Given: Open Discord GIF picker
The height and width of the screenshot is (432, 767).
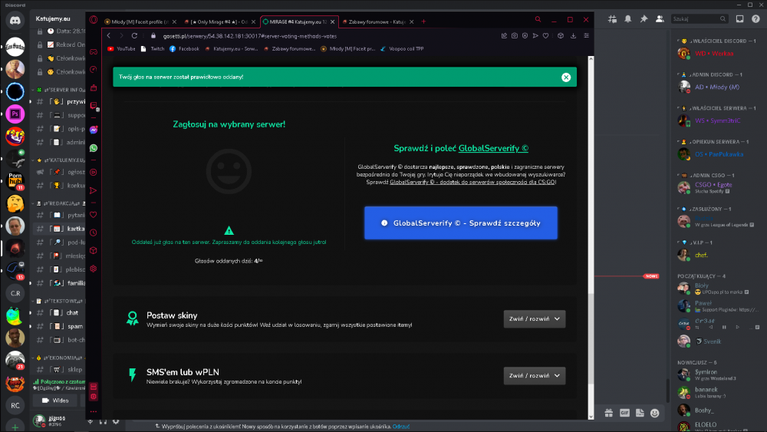Looking at the screenshot, I should click(x=624, y=414).
